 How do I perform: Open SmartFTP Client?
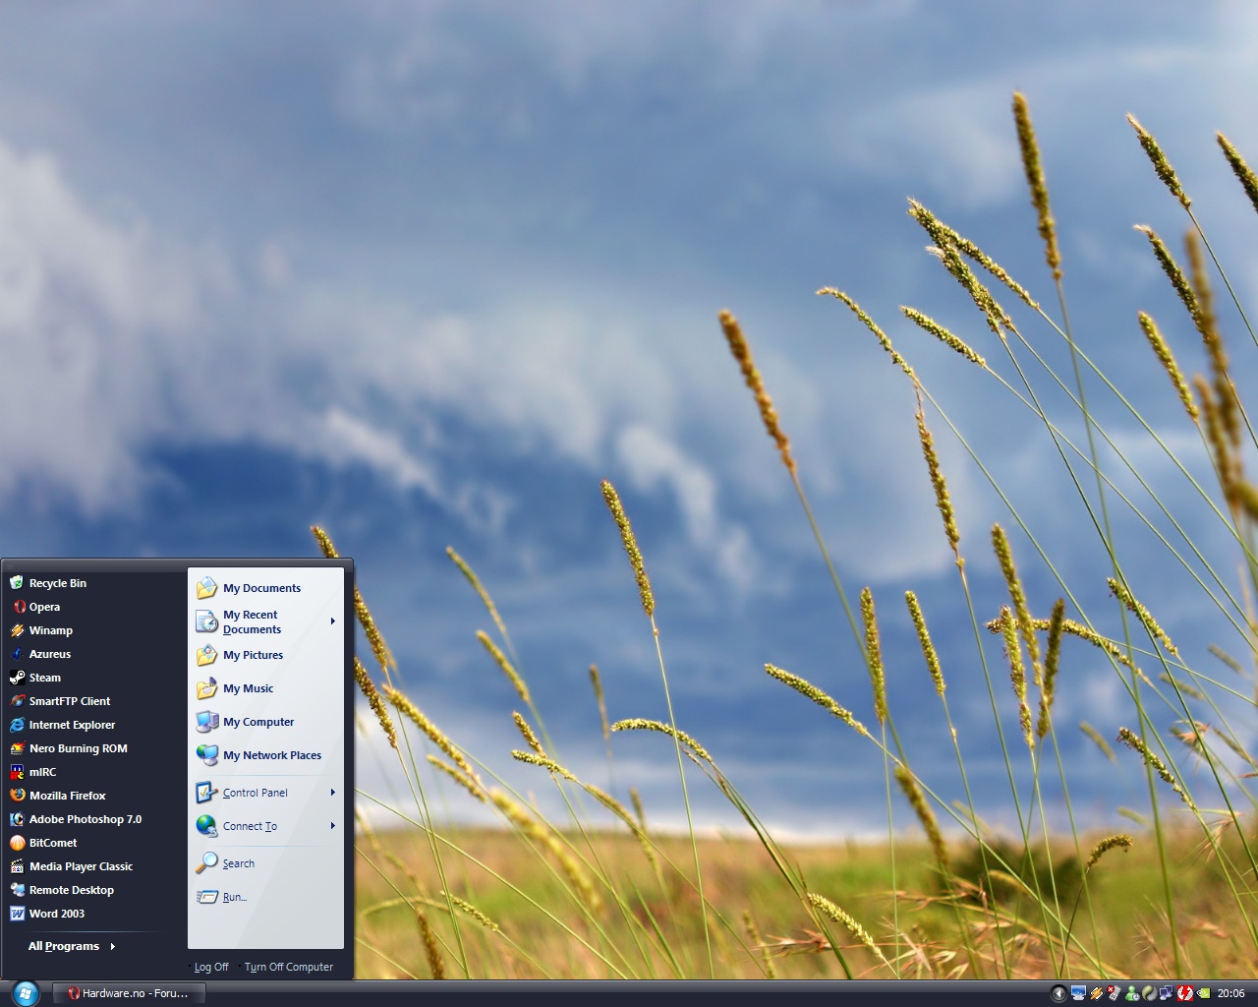(x=59, y=701)
